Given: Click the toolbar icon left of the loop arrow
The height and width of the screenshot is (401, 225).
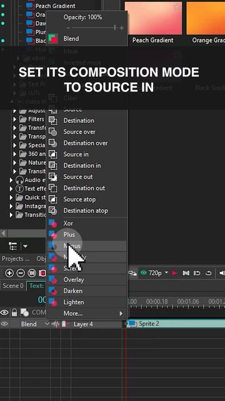Looking at the screenshot, I should (x=197, y=273).
